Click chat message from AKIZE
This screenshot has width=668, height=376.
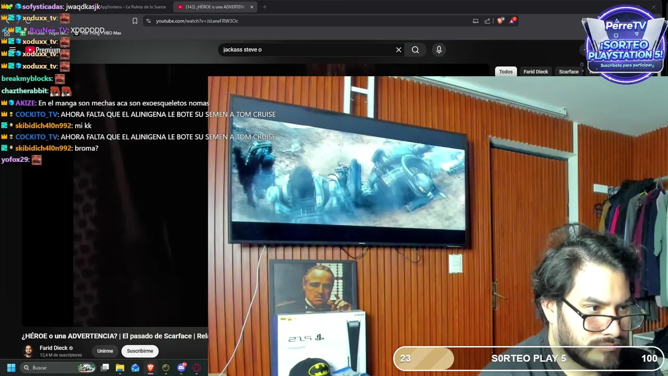tap(105, 103)
